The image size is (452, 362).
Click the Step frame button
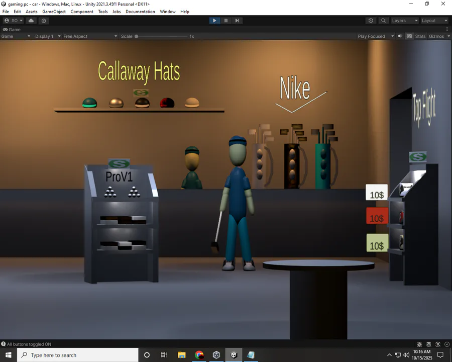[x=237, y=21]
